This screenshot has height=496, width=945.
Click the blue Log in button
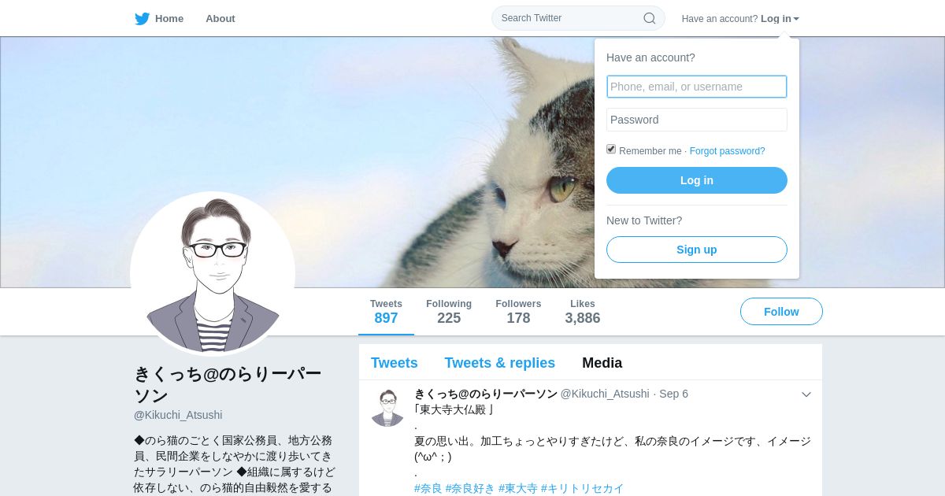697,180
